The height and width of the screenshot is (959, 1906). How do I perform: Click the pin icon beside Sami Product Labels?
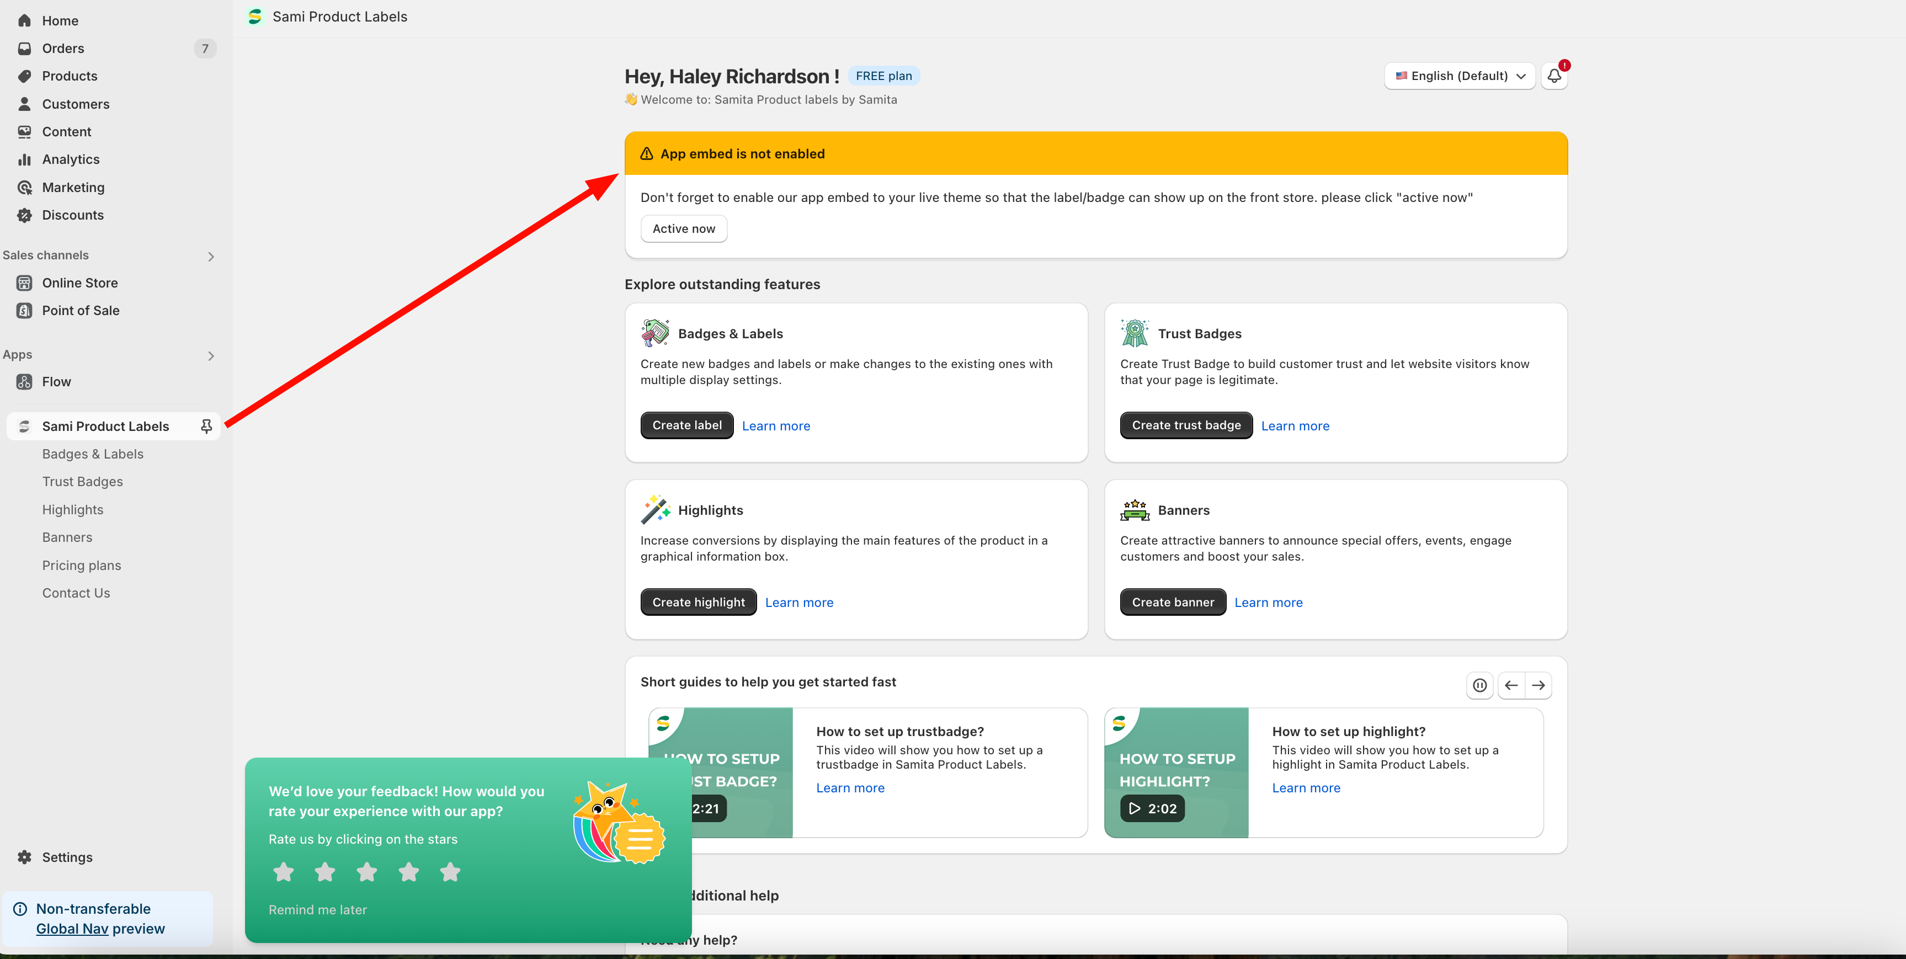206,426
